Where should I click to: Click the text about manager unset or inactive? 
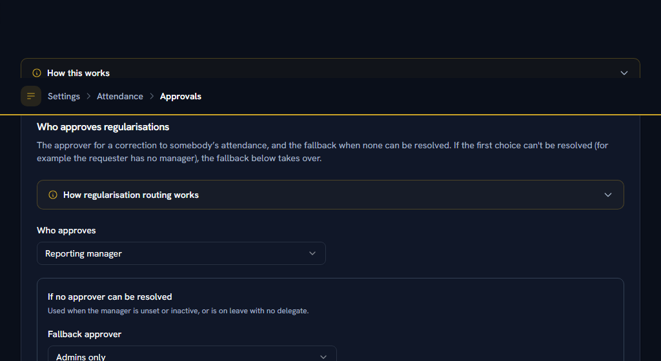pyautogui.click(x=178, y=311)
